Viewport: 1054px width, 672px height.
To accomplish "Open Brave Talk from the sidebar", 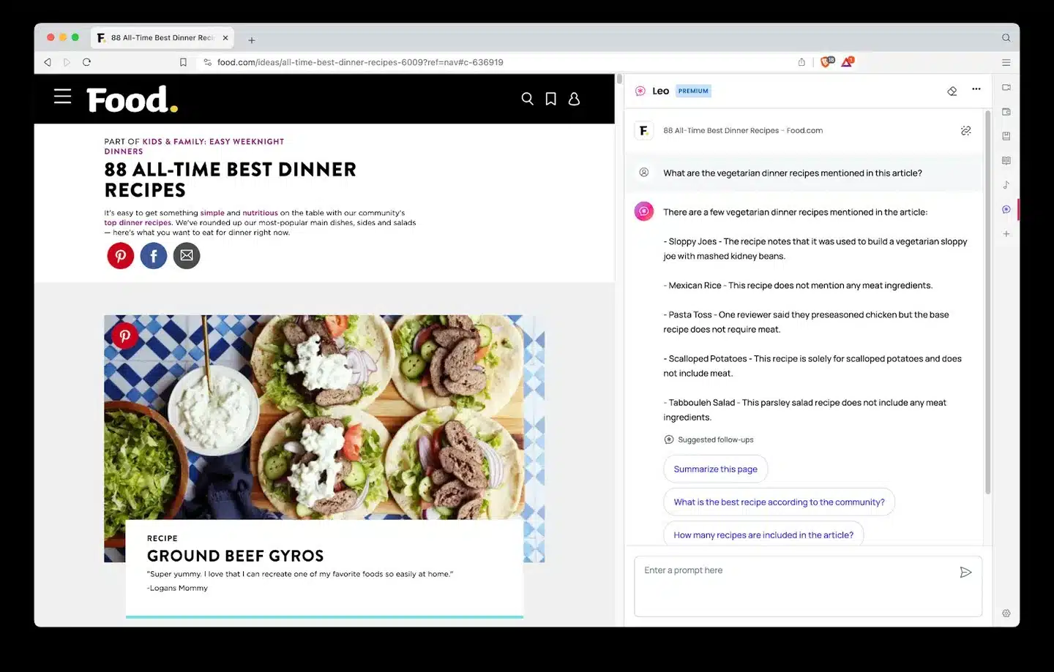I will (x=1006, y=88).
